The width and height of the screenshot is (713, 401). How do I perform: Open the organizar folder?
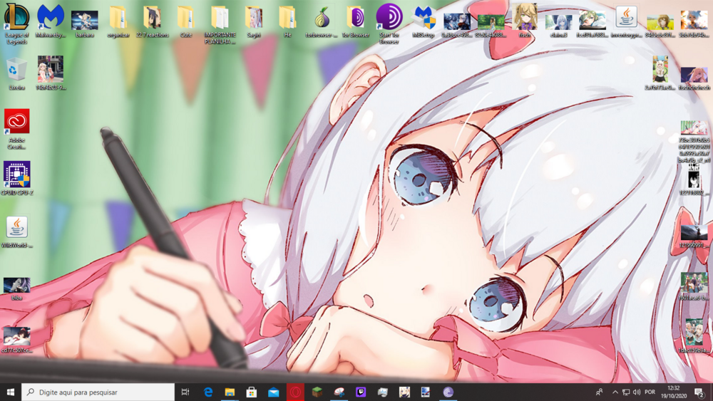(118, 22)
